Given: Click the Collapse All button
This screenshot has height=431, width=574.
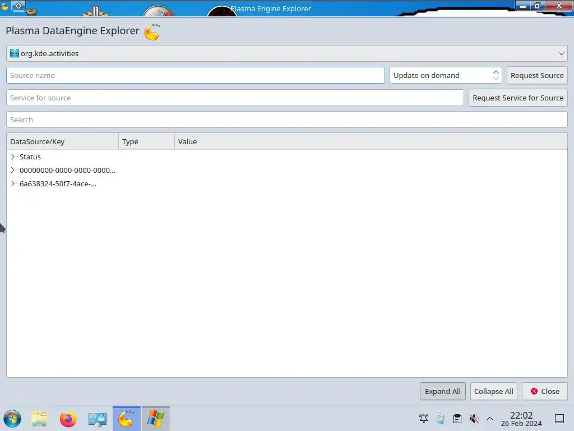Looking at the screenshot, I should (x=493, y=391).
